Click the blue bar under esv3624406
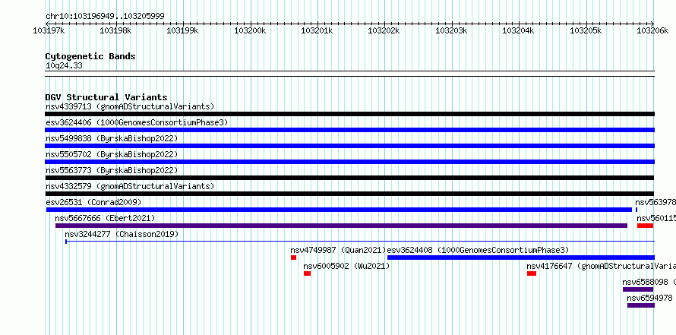Viewport: 676px width, 335px height. pyautogui.click(x=349, y=130)
